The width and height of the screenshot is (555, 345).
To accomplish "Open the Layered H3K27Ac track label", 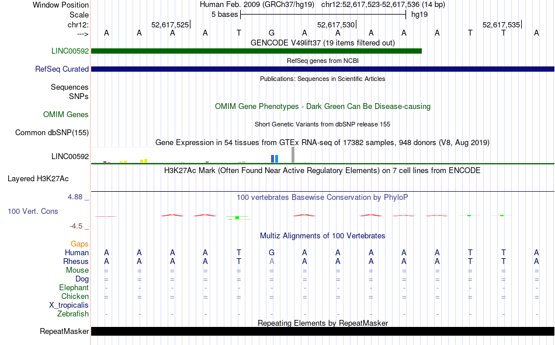I will coord(38,179).
